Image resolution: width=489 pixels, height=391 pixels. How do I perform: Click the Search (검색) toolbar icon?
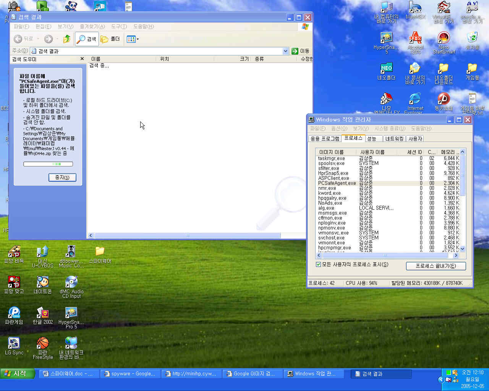[87, 39]
